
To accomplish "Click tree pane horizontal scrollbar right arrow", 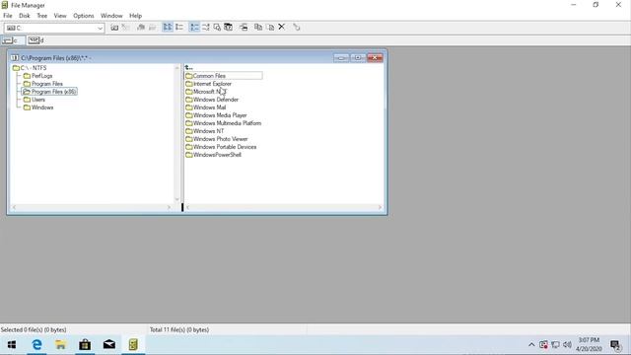I will pyautogui.click(x=169, y=207).
